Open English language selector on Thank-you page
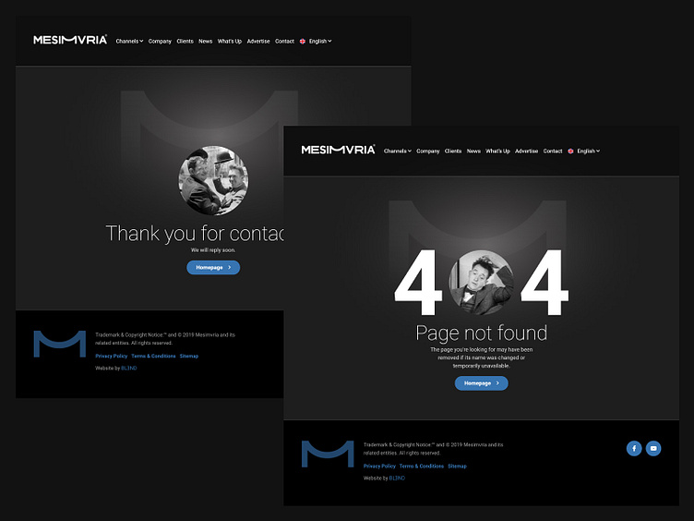The image size is (694, 521). pyautogui.click(x=320, y=42)
